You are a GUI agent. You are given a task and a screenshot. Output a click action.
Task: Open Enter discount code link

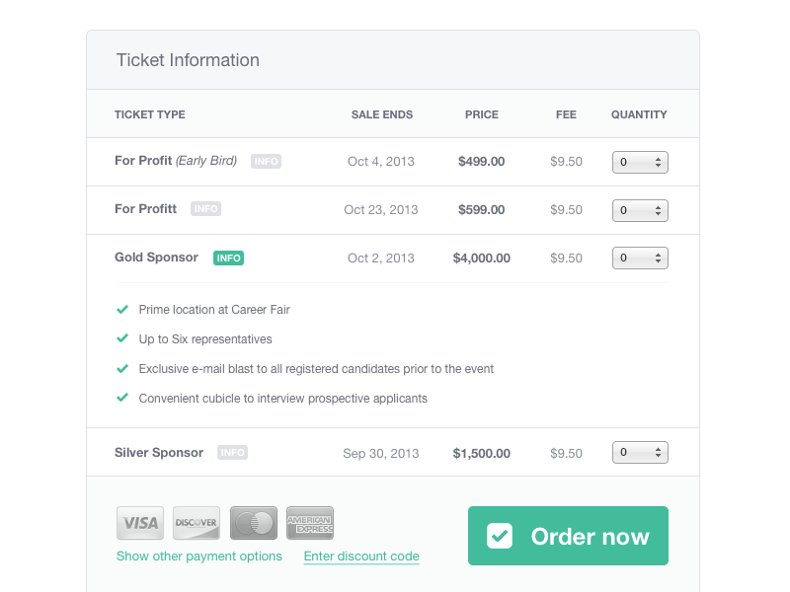[x=361, y=555]
